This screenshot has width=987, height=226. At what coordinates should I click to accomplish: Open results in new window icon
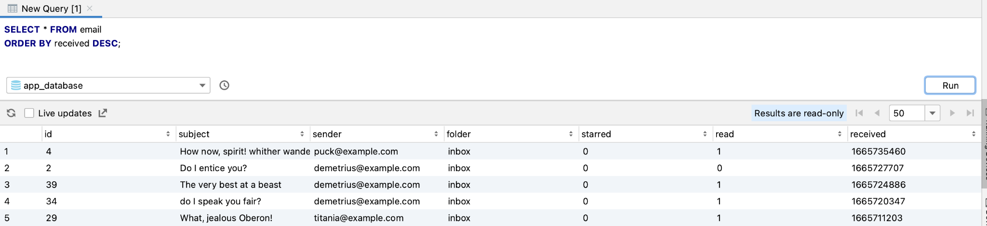point(103,113)
